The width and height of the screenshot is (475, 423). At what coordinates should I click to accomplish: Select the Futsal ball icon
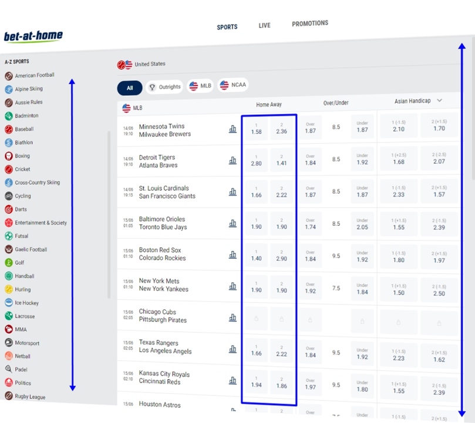tap(9, 236)
